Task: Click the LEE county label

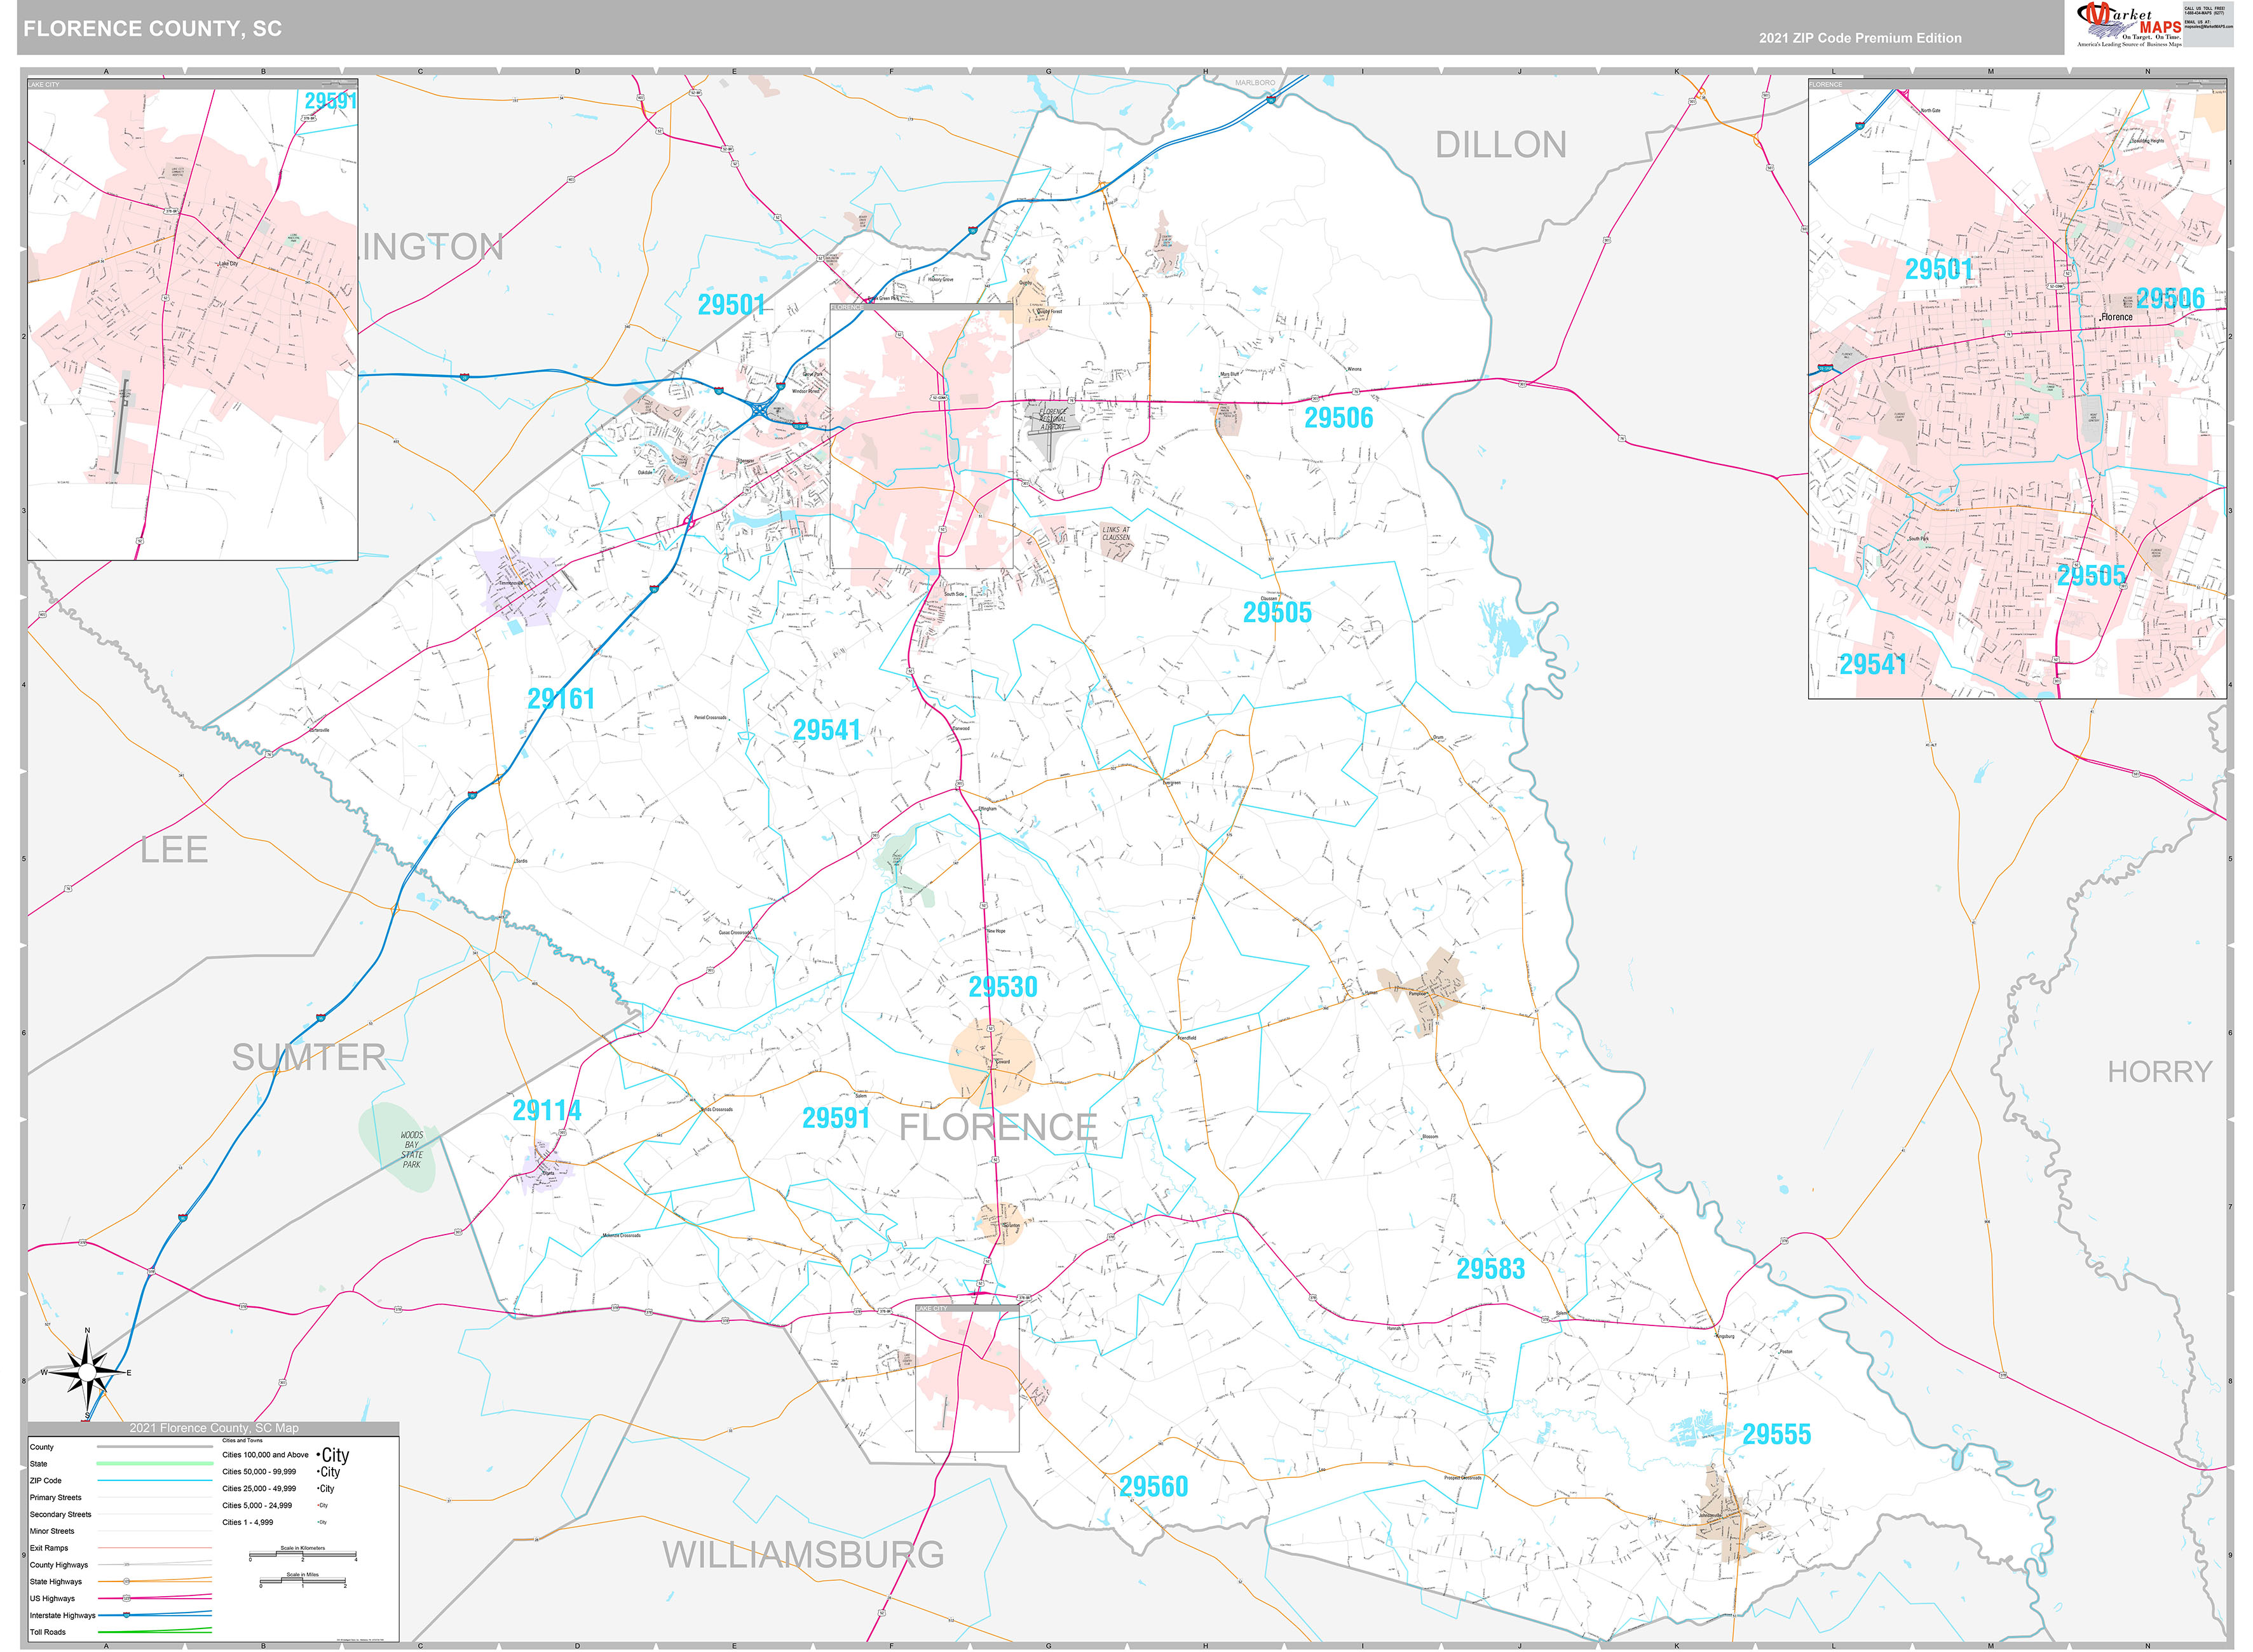Action: (x=174, y=850)
